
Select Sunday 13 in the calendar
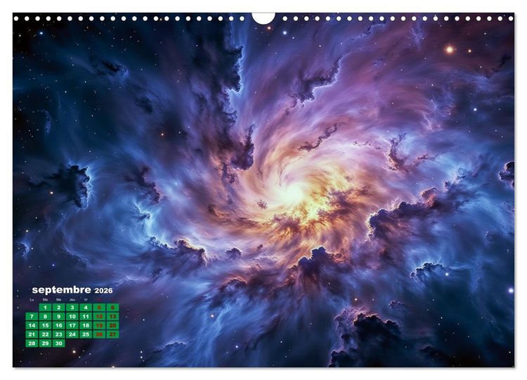click(112, 317)
